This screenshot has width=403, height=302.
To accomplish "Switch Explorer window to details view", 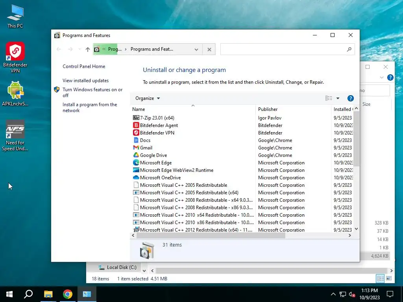I will [380, 278].
